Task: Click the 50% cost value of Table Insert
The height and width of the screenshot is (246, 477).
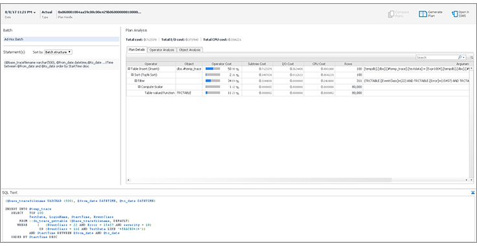Action: tap(233, 69)
